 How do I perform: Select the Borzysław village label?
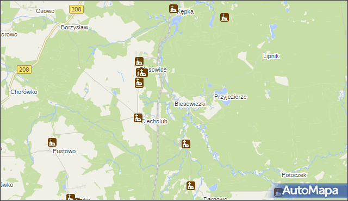pyautogui.click(x=74, y=28)
